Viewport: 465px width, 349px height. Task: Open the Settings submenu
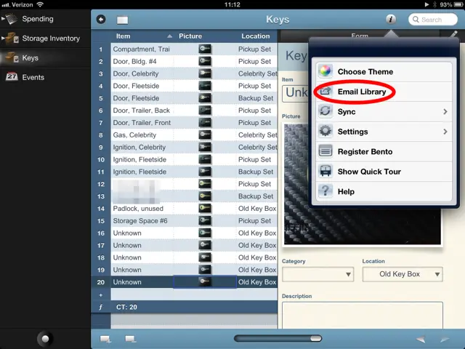click(382, 132)
